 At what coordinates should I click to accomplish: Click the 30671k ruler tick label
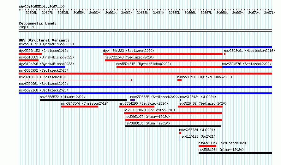270,13
